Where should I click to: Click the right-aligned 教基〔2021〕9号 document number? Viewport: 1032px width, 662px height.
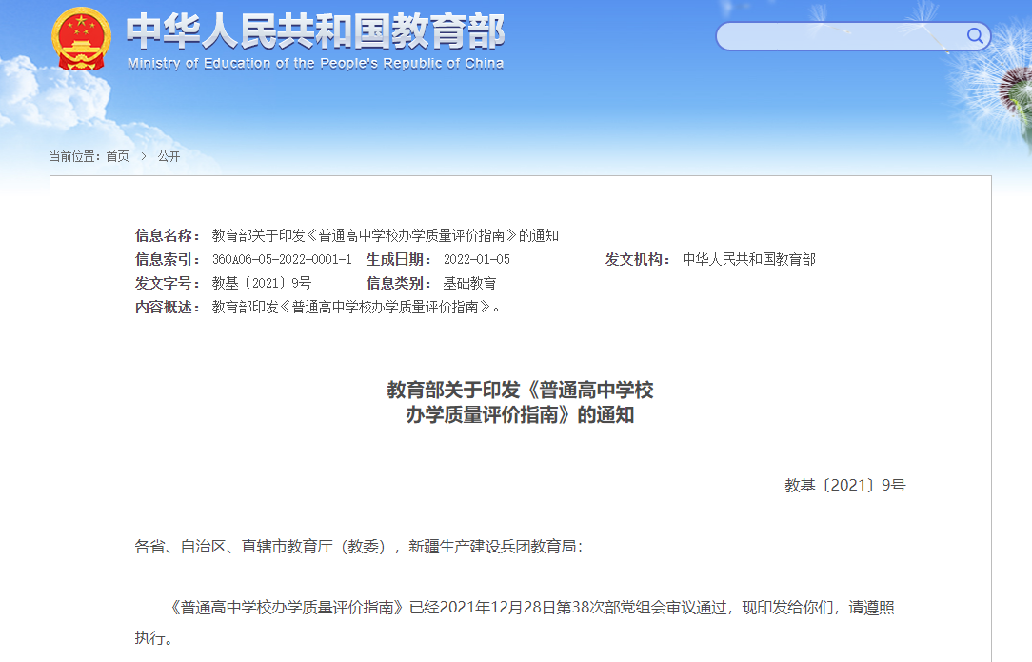tap(845, 486)
